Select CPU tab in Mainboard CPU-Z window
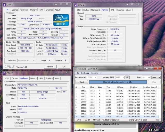The width and height of the screenshot is (165, 132). coord(7,78)
